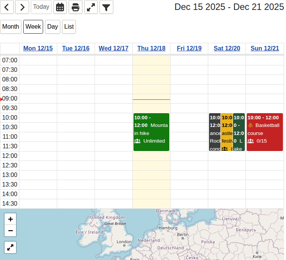
Task: Open Sat 12/20 day header link
Action: pos(227,48)
